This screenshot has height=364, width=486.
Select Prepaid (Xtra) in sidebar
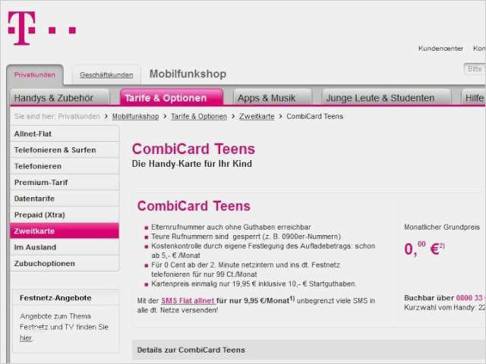tap(65, 215)
